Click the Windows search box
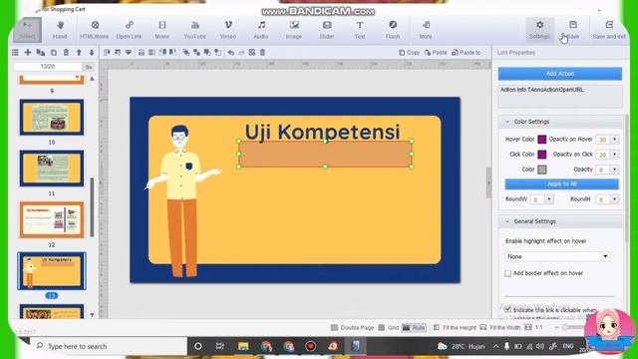This screenshot has width=638, height=359. click(109, 346)
